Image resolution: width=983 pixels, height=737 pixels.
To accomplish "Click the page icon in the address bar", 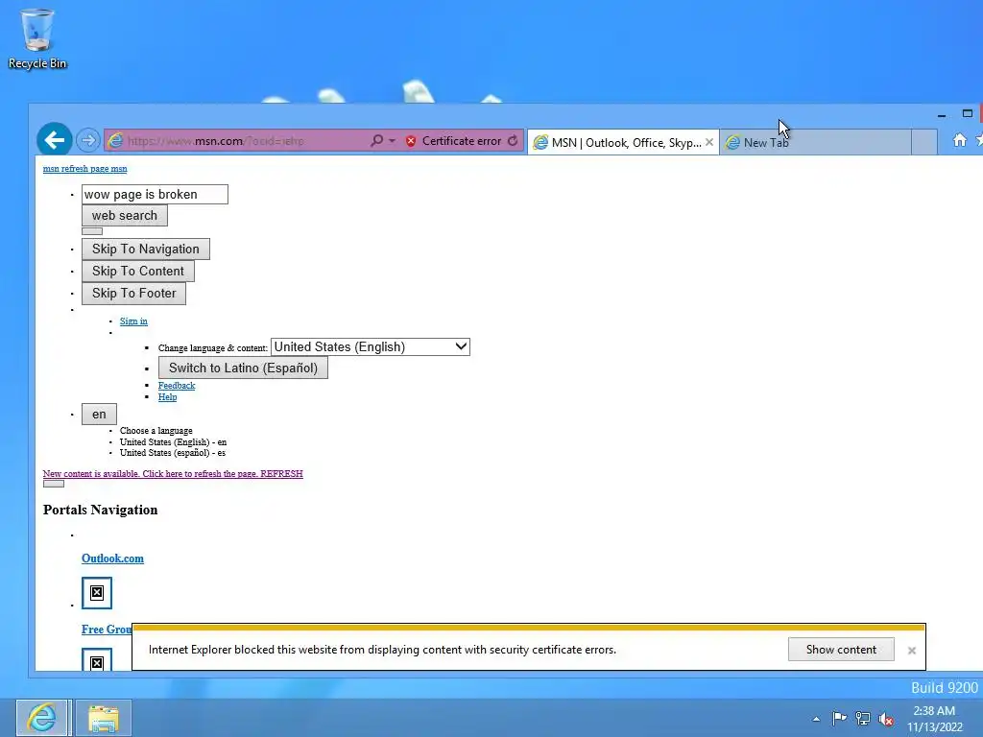I will [115, 141].
